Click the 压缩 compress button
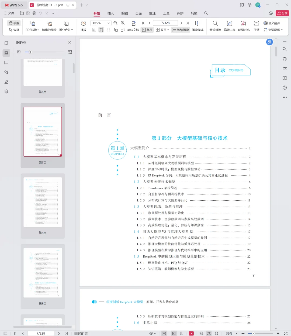The width and height of the screenshot is (291, 336). 257,26
